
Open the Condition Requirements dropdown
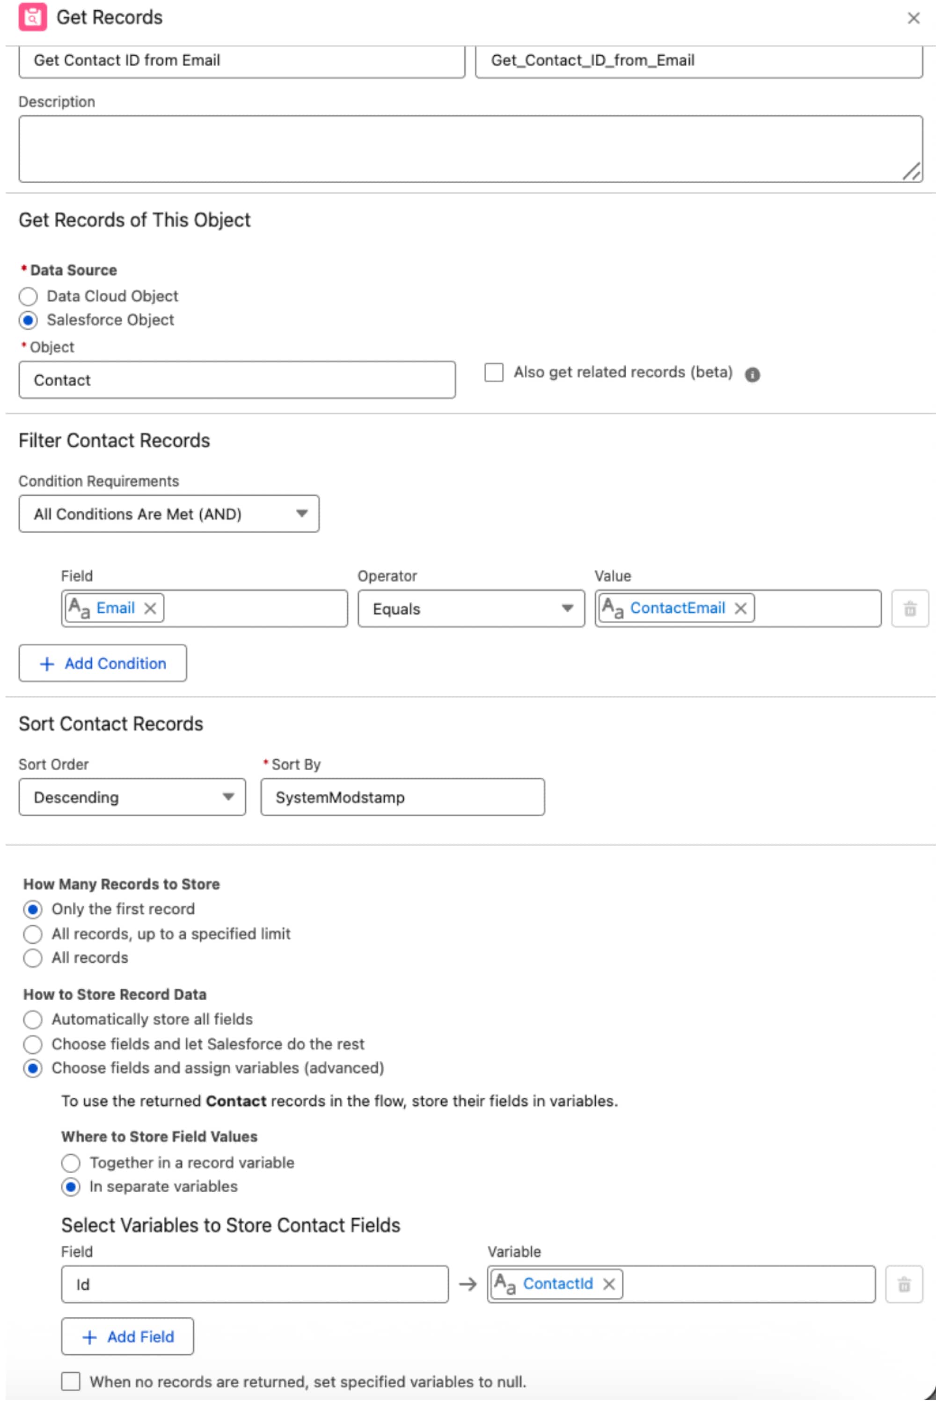coord(168,514)
